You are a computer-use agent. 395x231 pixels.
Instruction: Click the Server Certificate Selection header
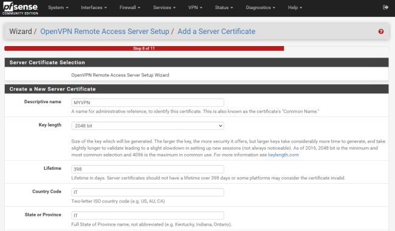(196, 62)
